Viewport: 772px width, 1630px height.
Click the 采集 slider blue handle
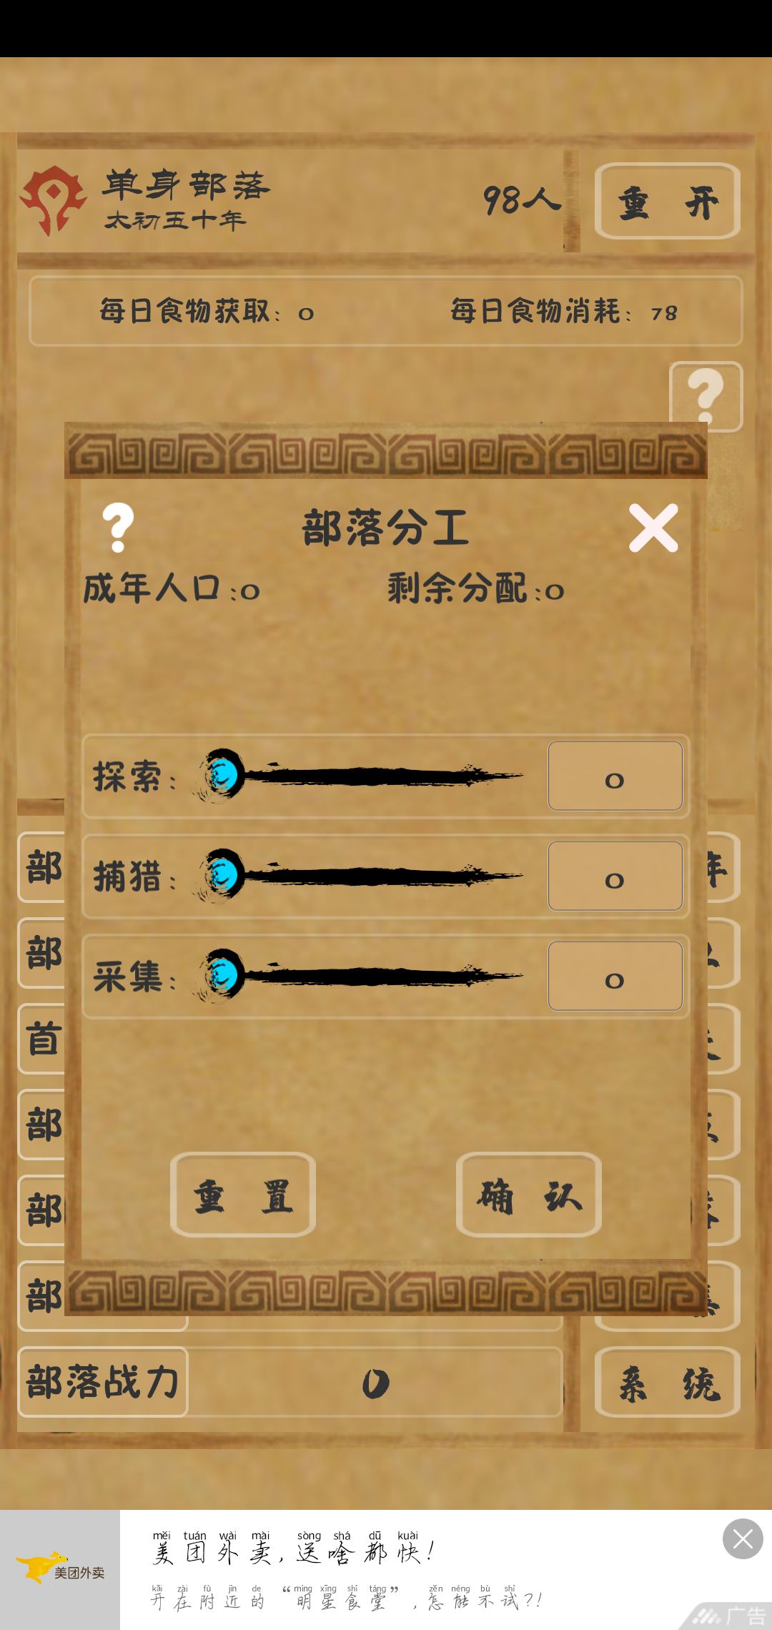[x=222, y=975]
